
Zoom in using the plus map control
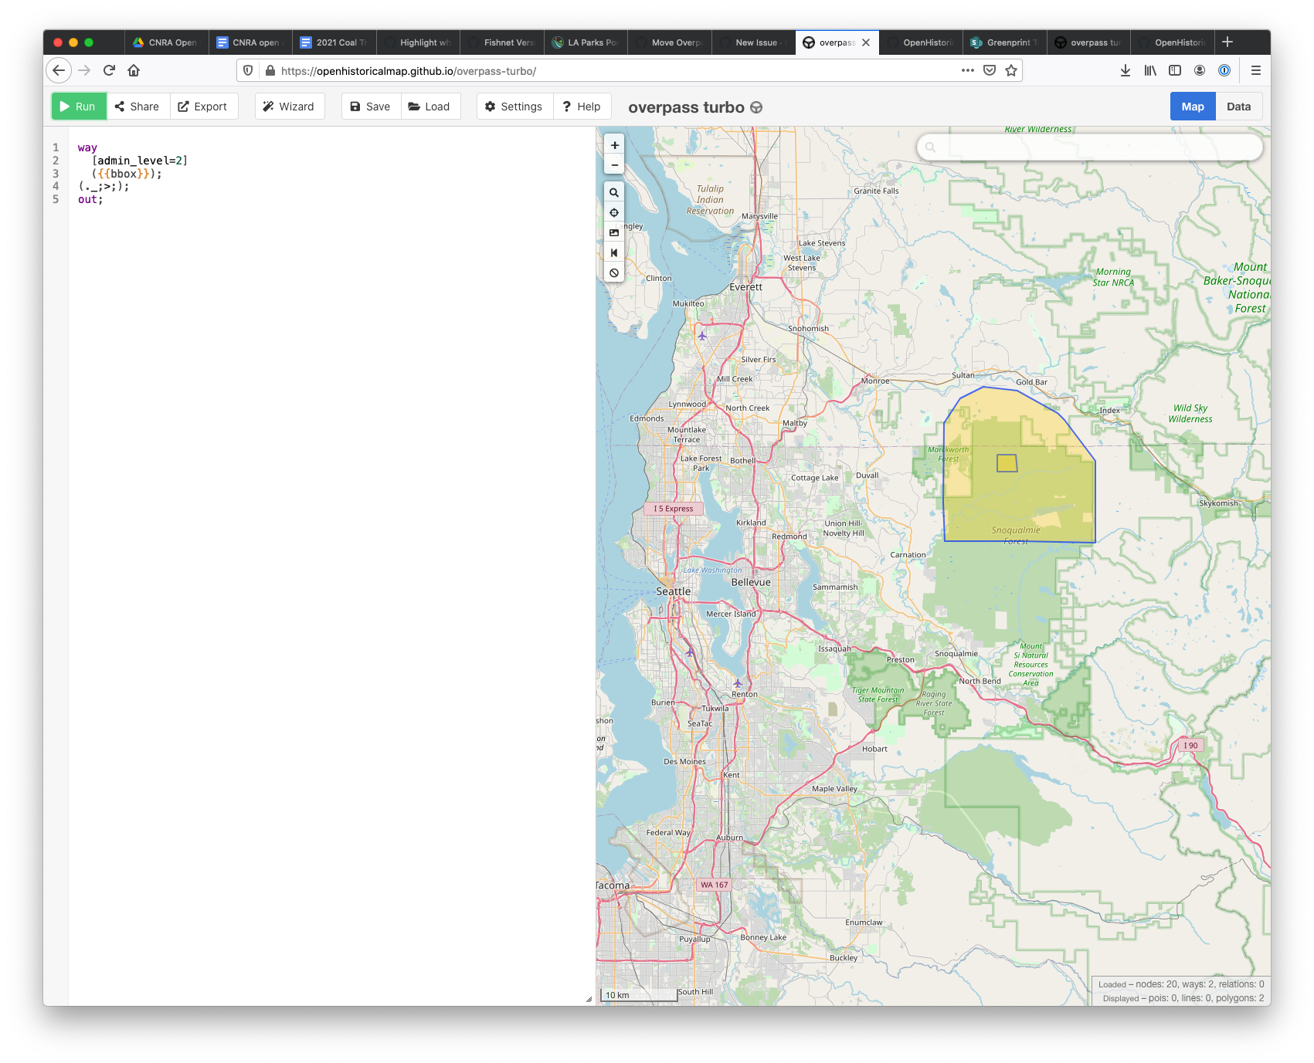614,144
